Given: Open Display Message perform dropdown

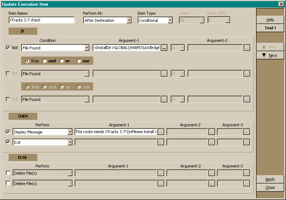Looking at the screenshot, I should pyautogui.click(x=70, y=132).
